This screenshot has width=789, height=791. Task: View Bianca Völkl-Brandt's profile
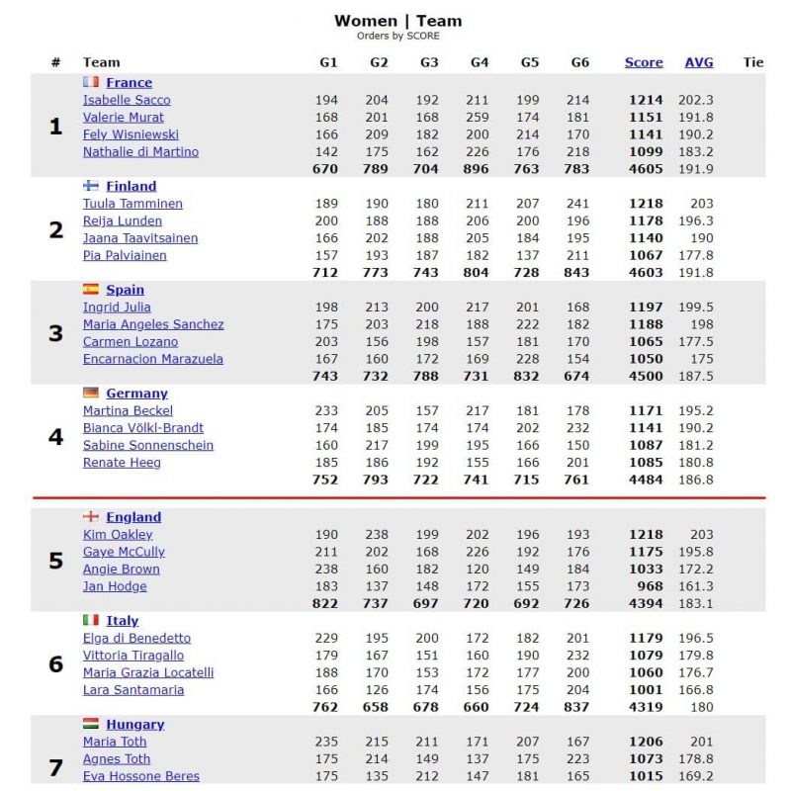pos(143,428)
